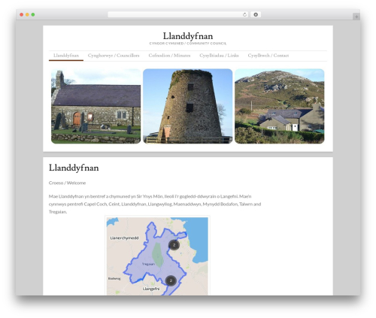The image size is (376, 318).
Task: Click the Llangefni label on the map
Action: click(151, 289)
